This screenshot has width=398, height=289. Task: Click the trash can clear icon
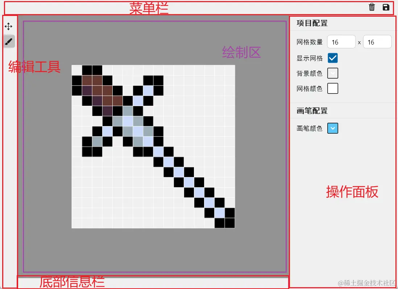pyautogui.click(x=372, y=7)
